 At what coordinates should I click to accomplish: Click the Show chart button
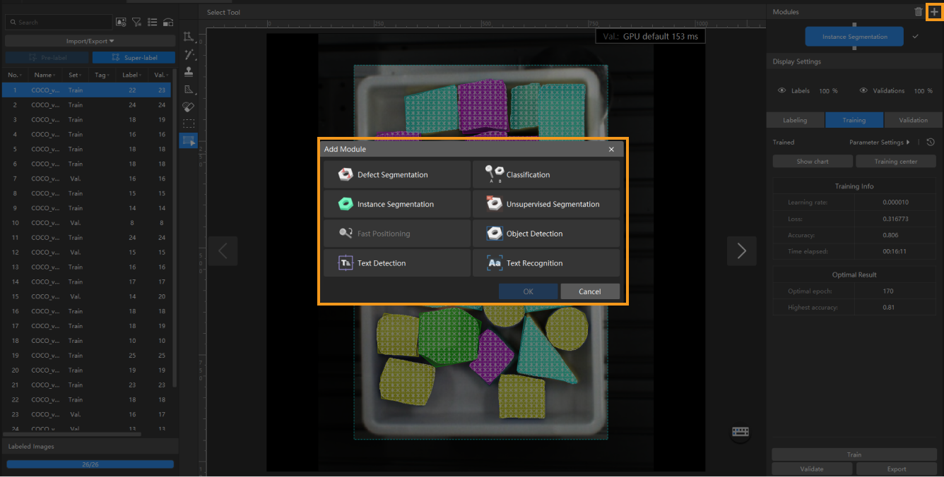pos(813,162)
